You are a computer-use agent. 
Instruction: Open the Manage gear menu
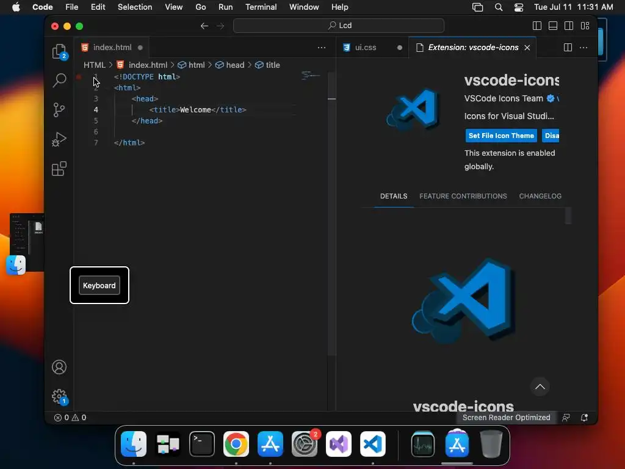[59, 396]
